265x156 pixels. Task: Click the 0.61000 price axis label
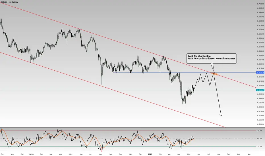(260, 81)
